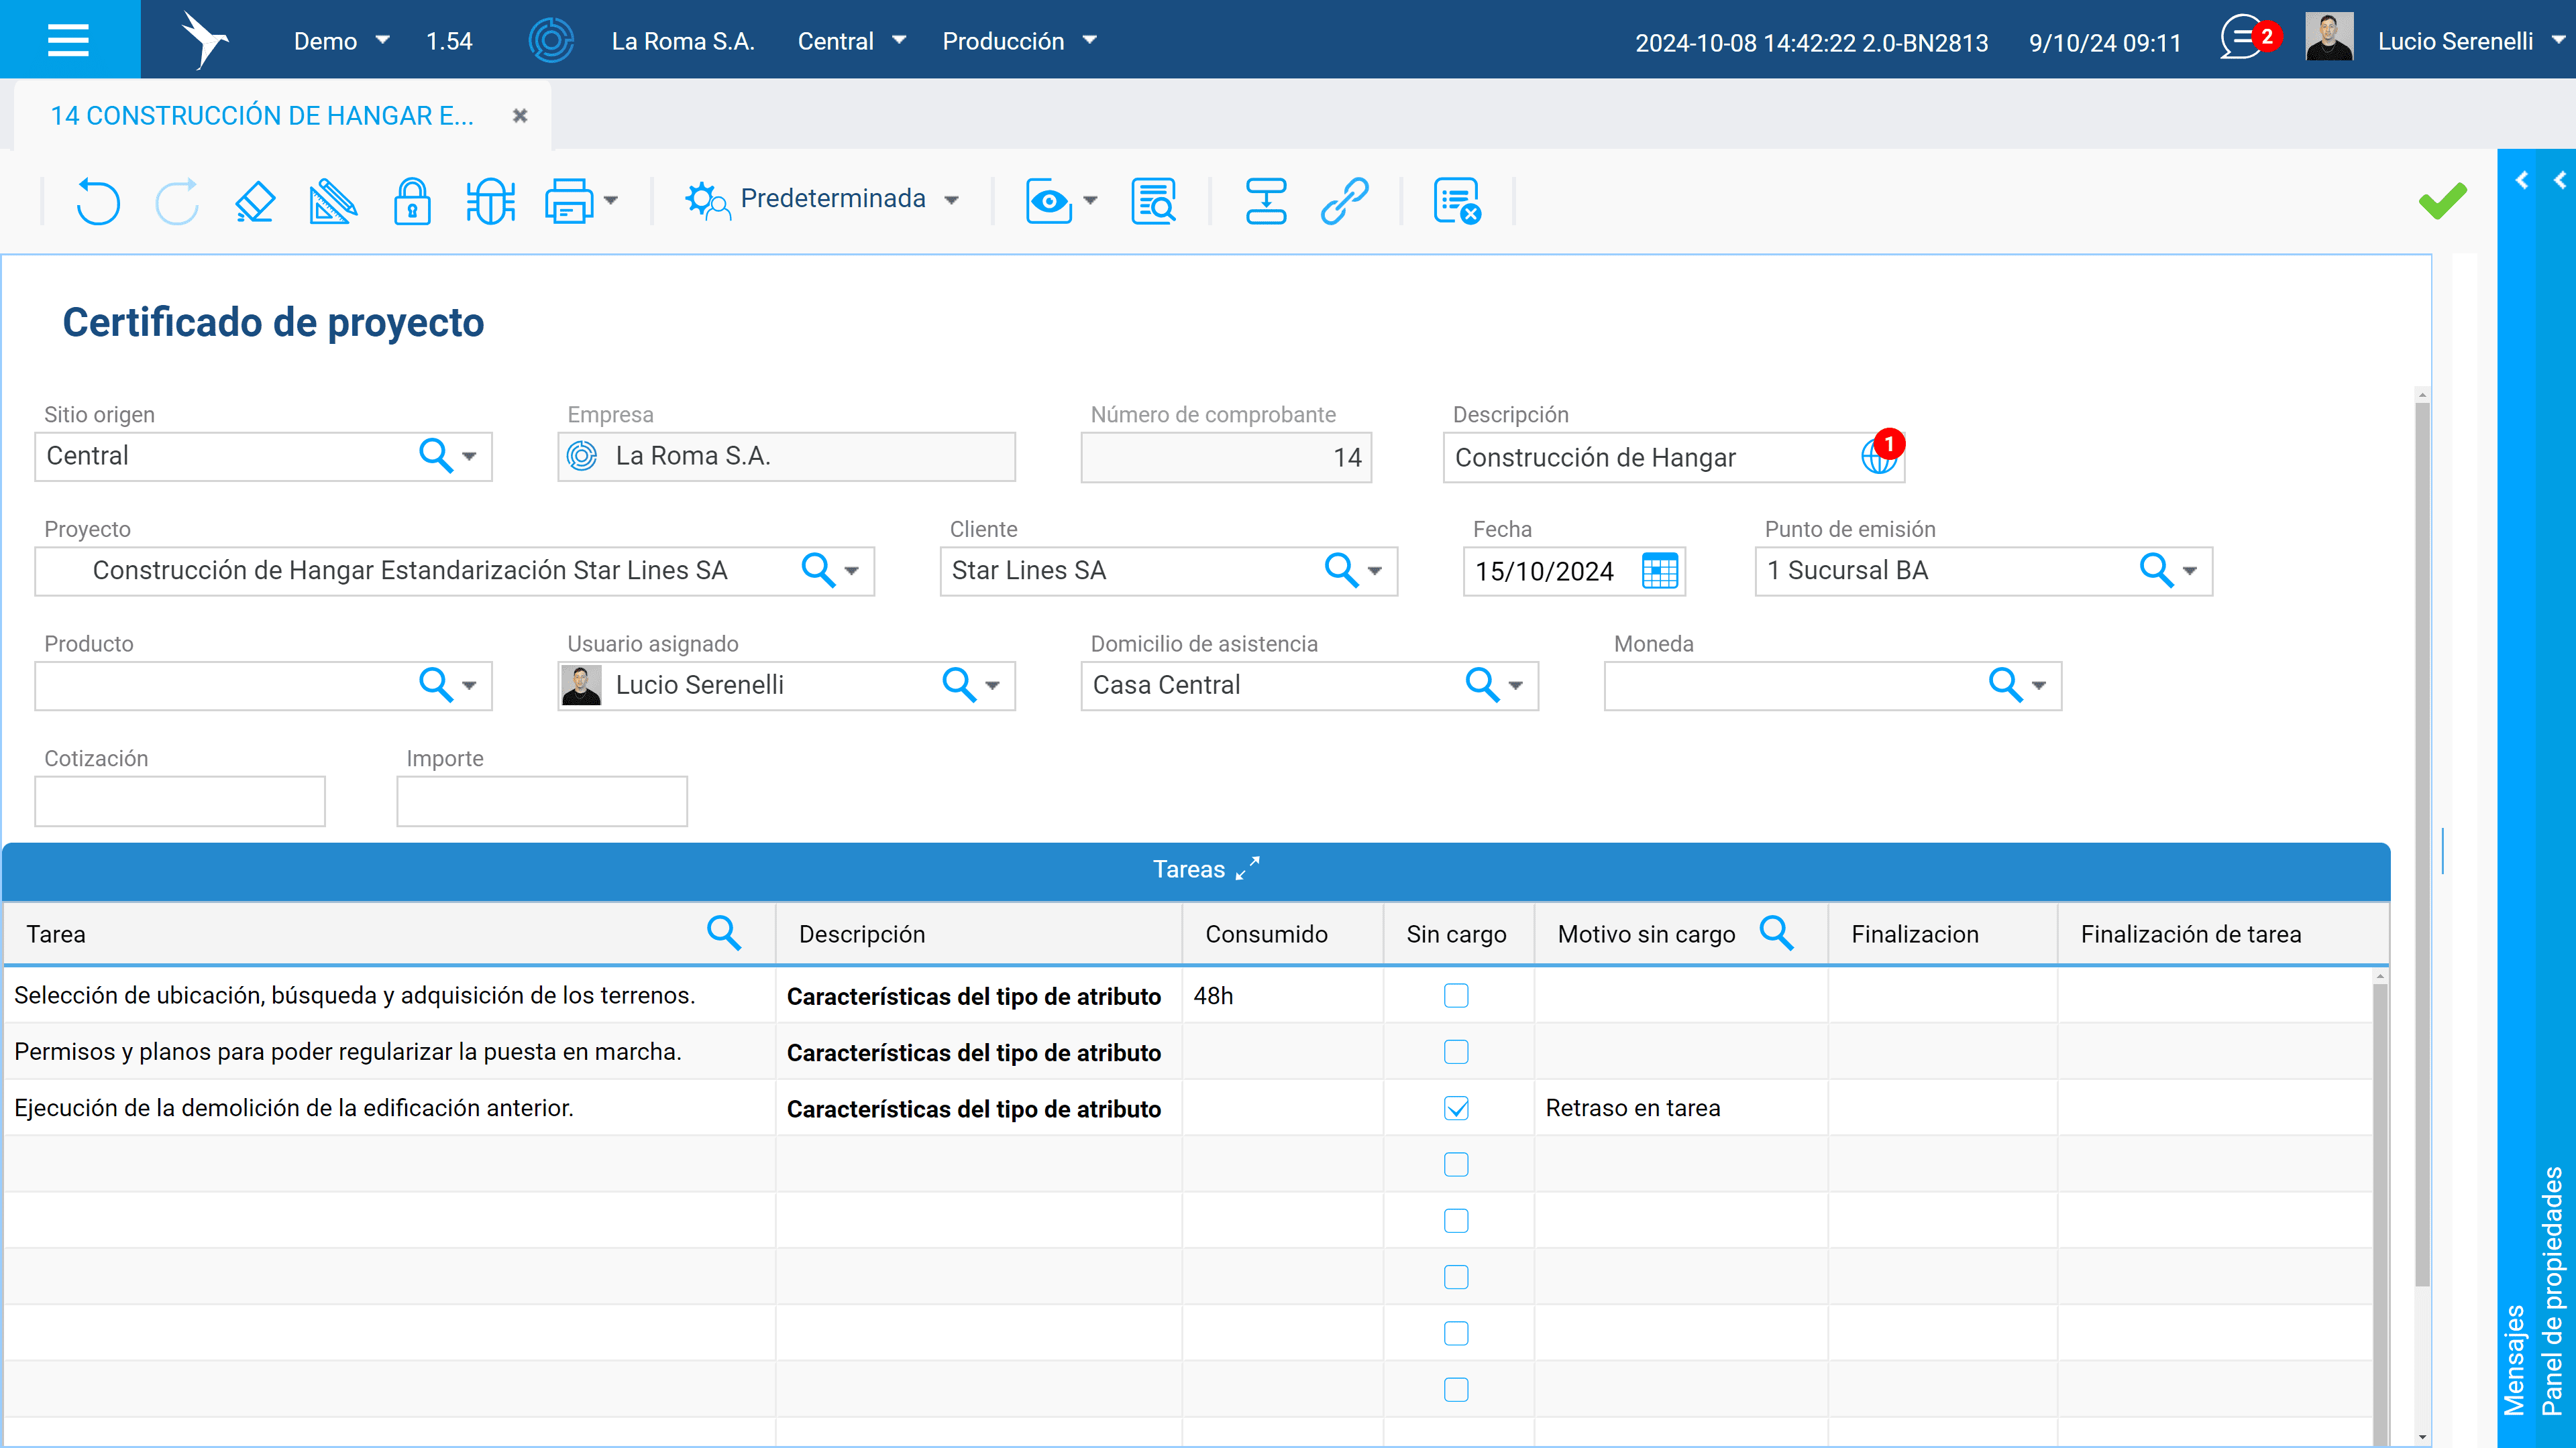Click the eraser icon in toolbar

pyautogui.click(x=255, y=201)
